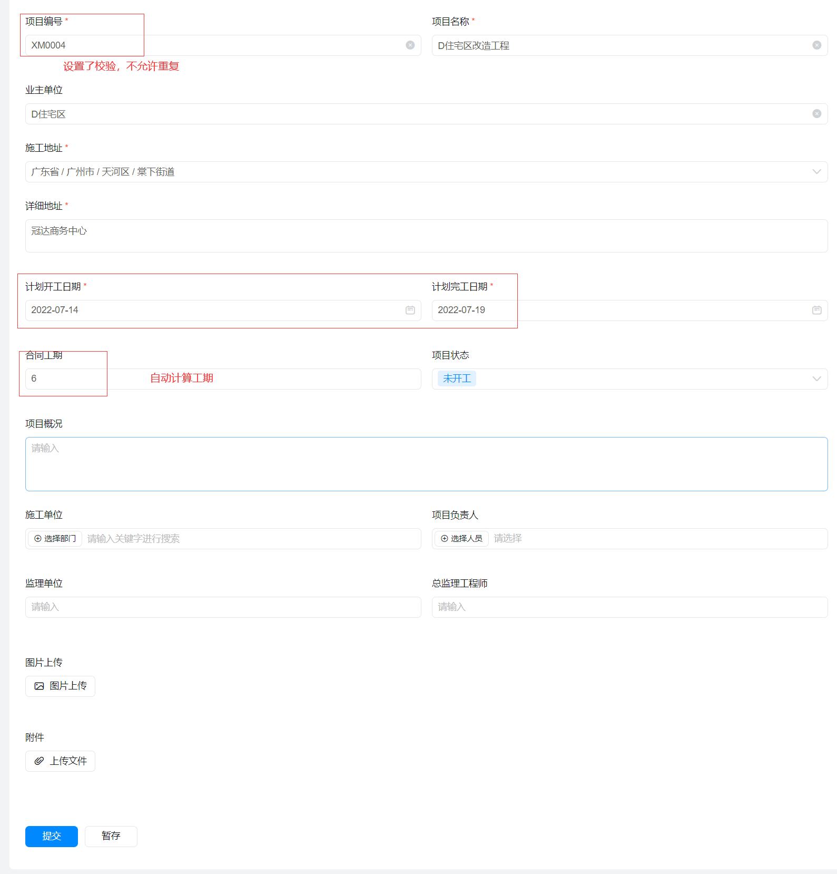Click the plus icon in 选择人员
837x874 pixels.
tap(445, 539)
